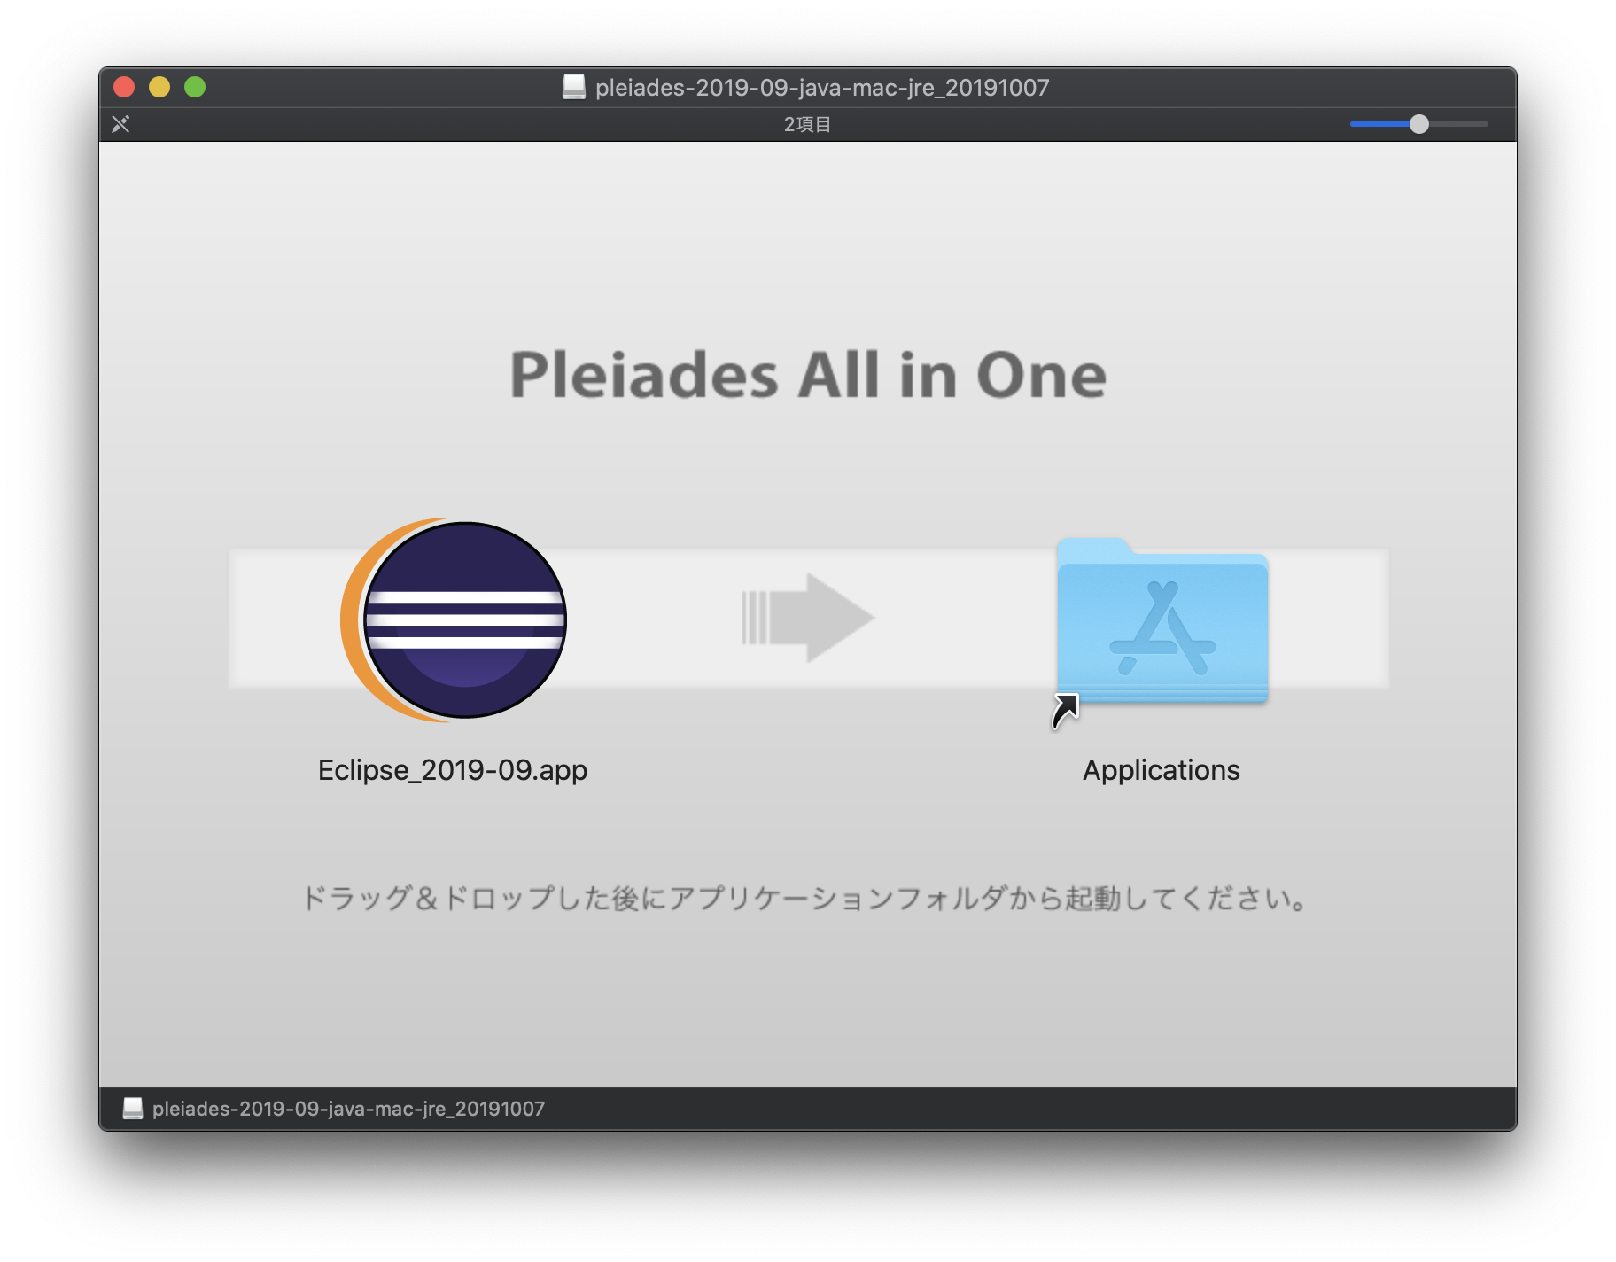Click the editing-disabled pencil icon on the left

[120, 124]
